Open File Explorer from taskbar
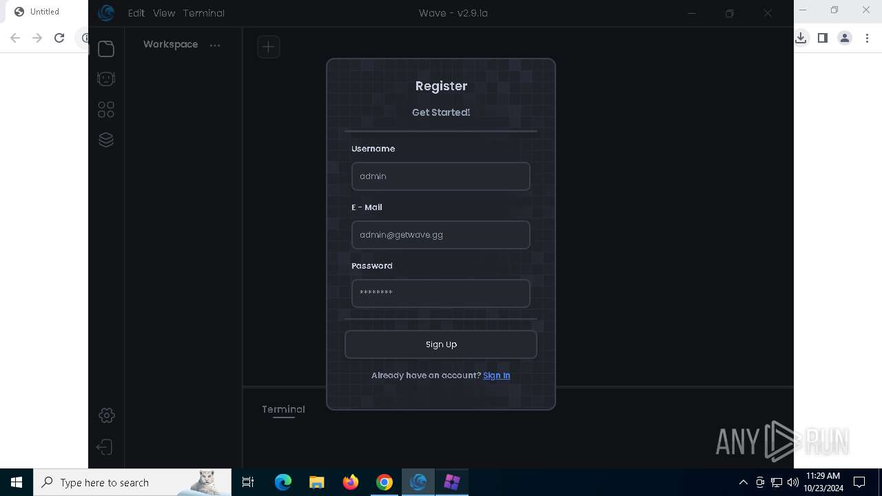882x496 pixels. [317, 482]
